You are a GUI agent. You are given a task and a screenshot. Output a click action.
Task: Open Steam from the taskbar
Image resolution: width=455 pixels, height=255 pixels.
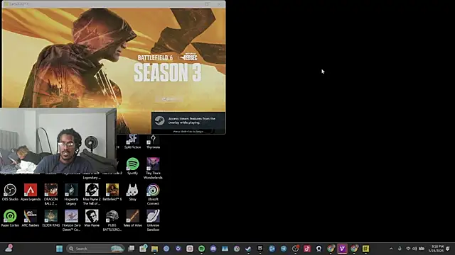(248, 249)
